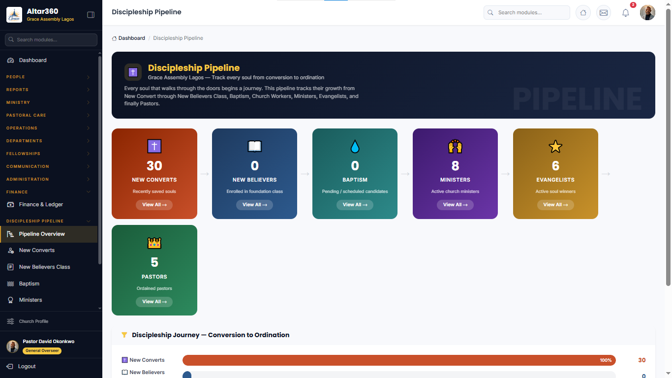The width and height of the screenshot is (672, 378).
Task: Collapse the Discipleship Pipeline sidebar section
Action: [x=49, y=221]
